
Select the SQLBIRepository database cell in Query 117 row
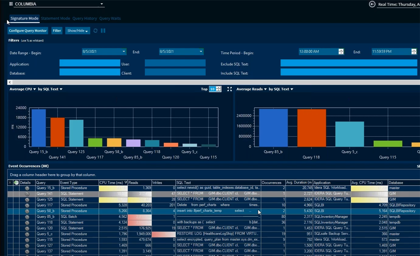coord(404,205)
